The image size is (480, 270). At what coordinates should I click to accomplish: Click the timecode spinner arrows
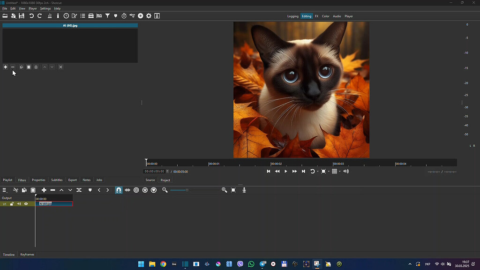(167, 172)
